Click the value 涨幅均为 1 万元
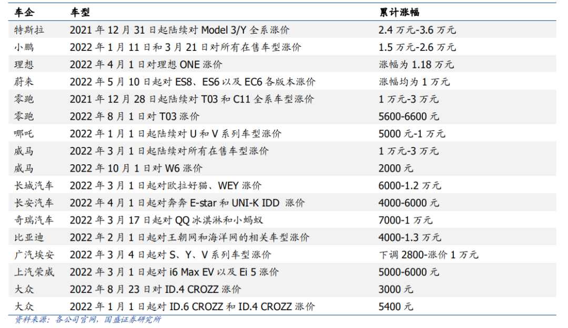The width and height of the screenshot is (568, 328). click(414, 82)
